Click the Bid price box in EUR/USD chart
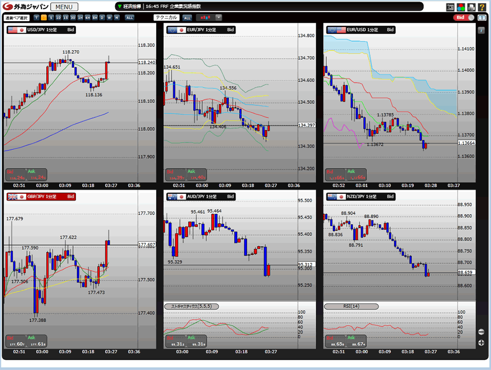491x370 pixels. point(335,175)
